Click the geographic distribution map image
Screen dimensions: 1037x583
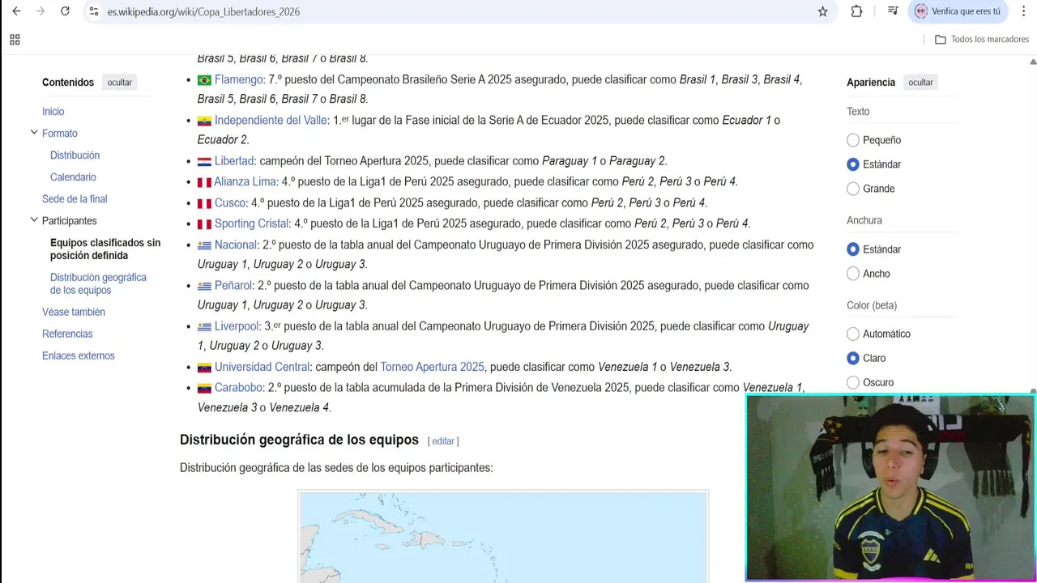[503, 536]
